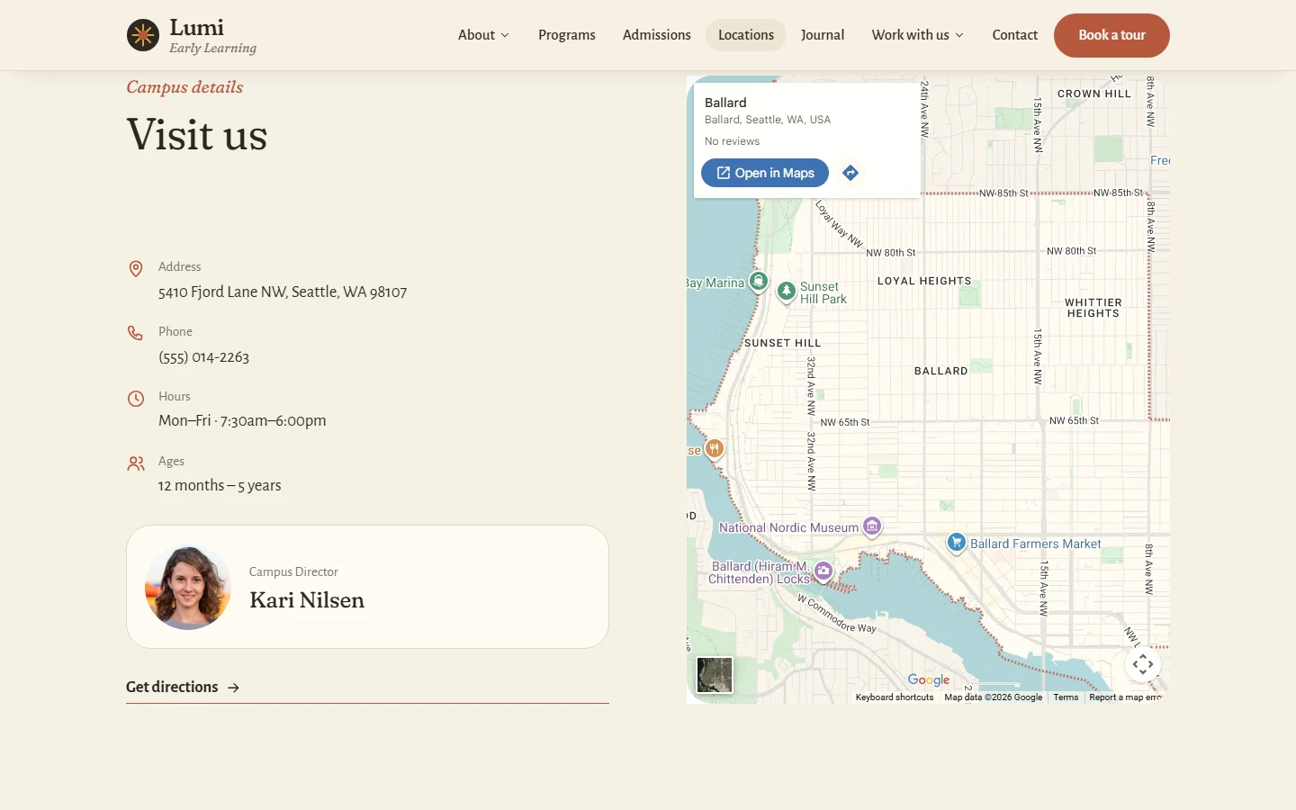
Task: Click Report a map error link
Action: tap(1126, 697)
